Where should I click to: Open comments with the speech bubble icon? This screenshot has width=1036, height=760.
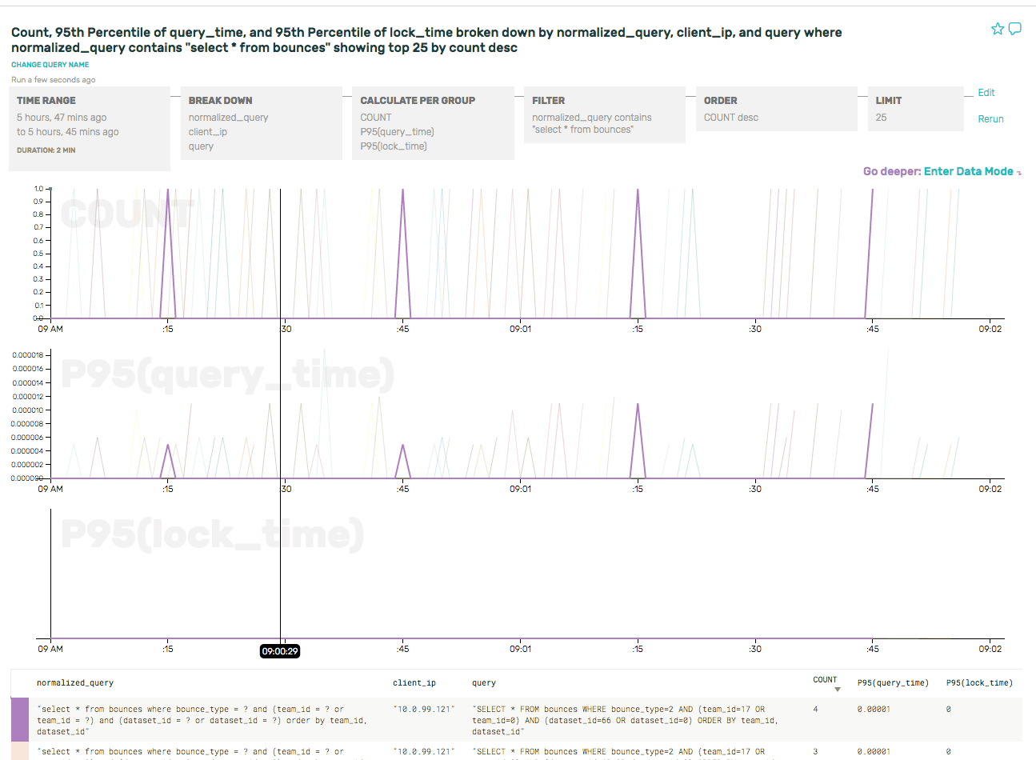coord(1016,28)
